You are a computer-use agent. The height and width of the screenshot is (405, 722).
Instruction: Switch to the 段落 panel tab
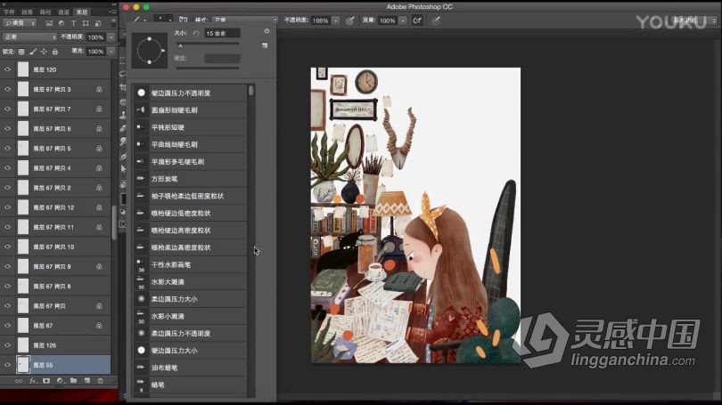click(x=27, y=12)
